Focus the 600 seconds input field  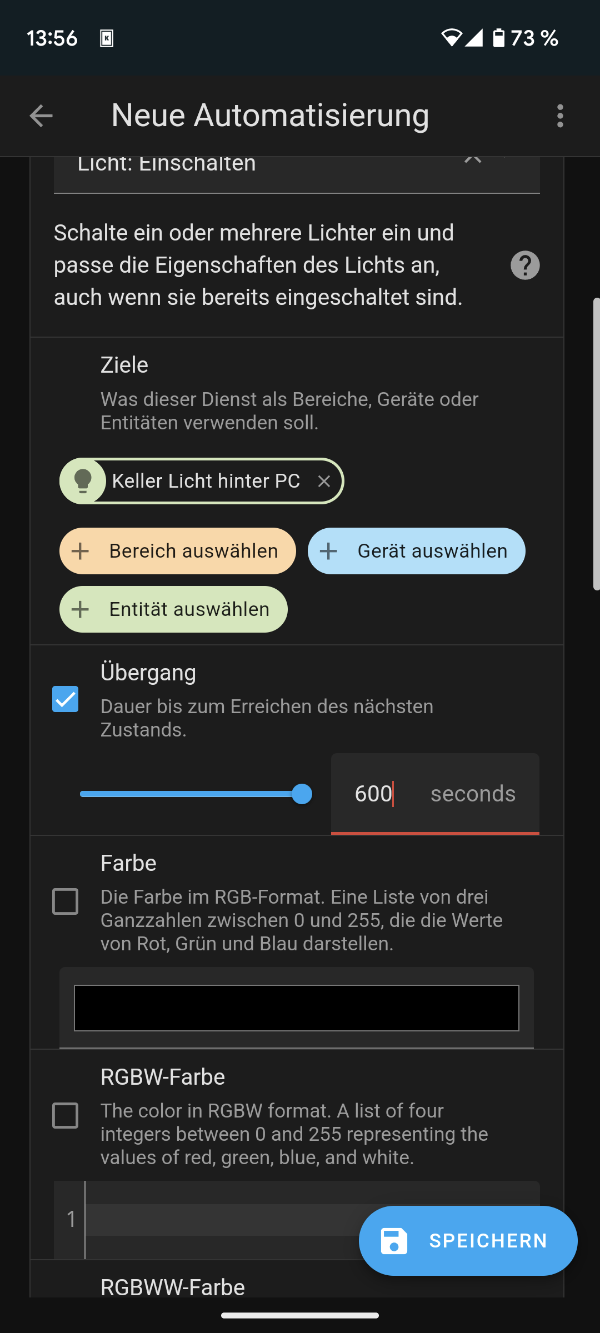tap(435, 794)
